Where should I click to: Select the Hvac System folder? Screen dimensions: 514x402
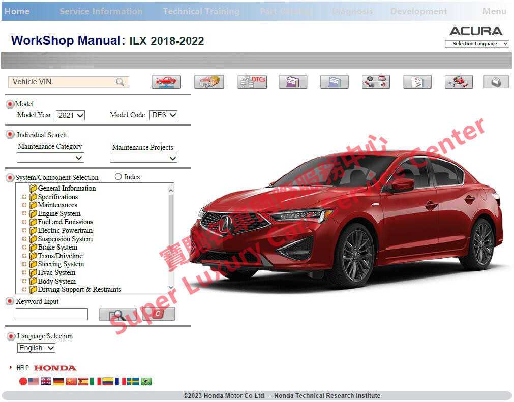pyautogui.click(x=52, y=272)
